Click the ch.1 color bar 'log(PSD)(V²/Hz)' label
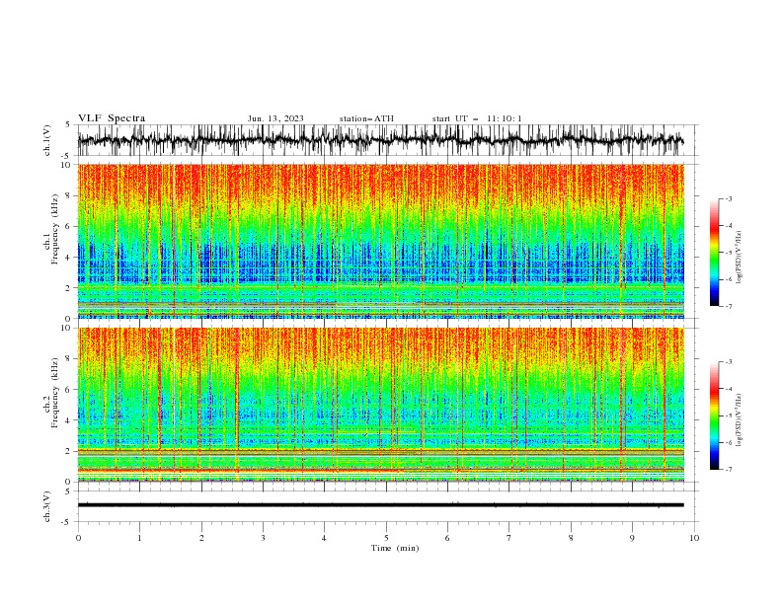The image size is (782, 604). [x=740, y=258]
